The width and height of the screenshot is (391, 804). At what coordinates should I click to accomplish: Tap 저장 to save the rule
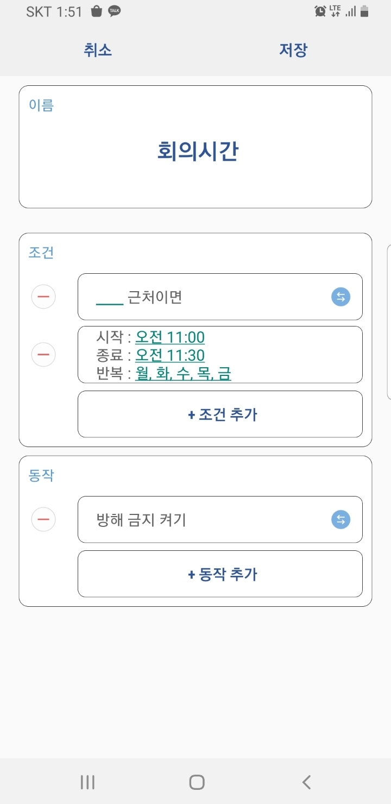293,50
